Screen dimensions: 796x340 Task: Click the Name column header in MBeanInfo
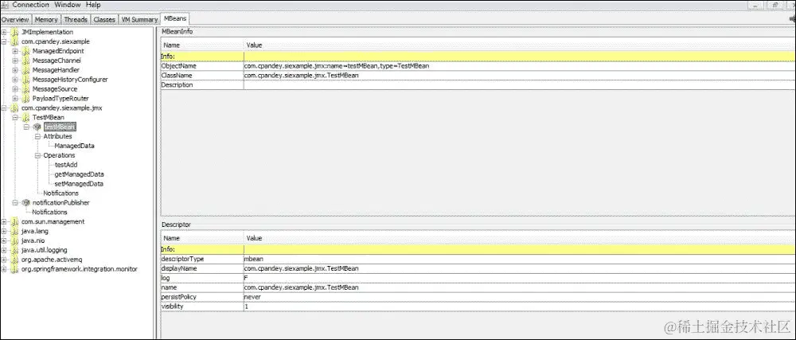click(202, 45)
